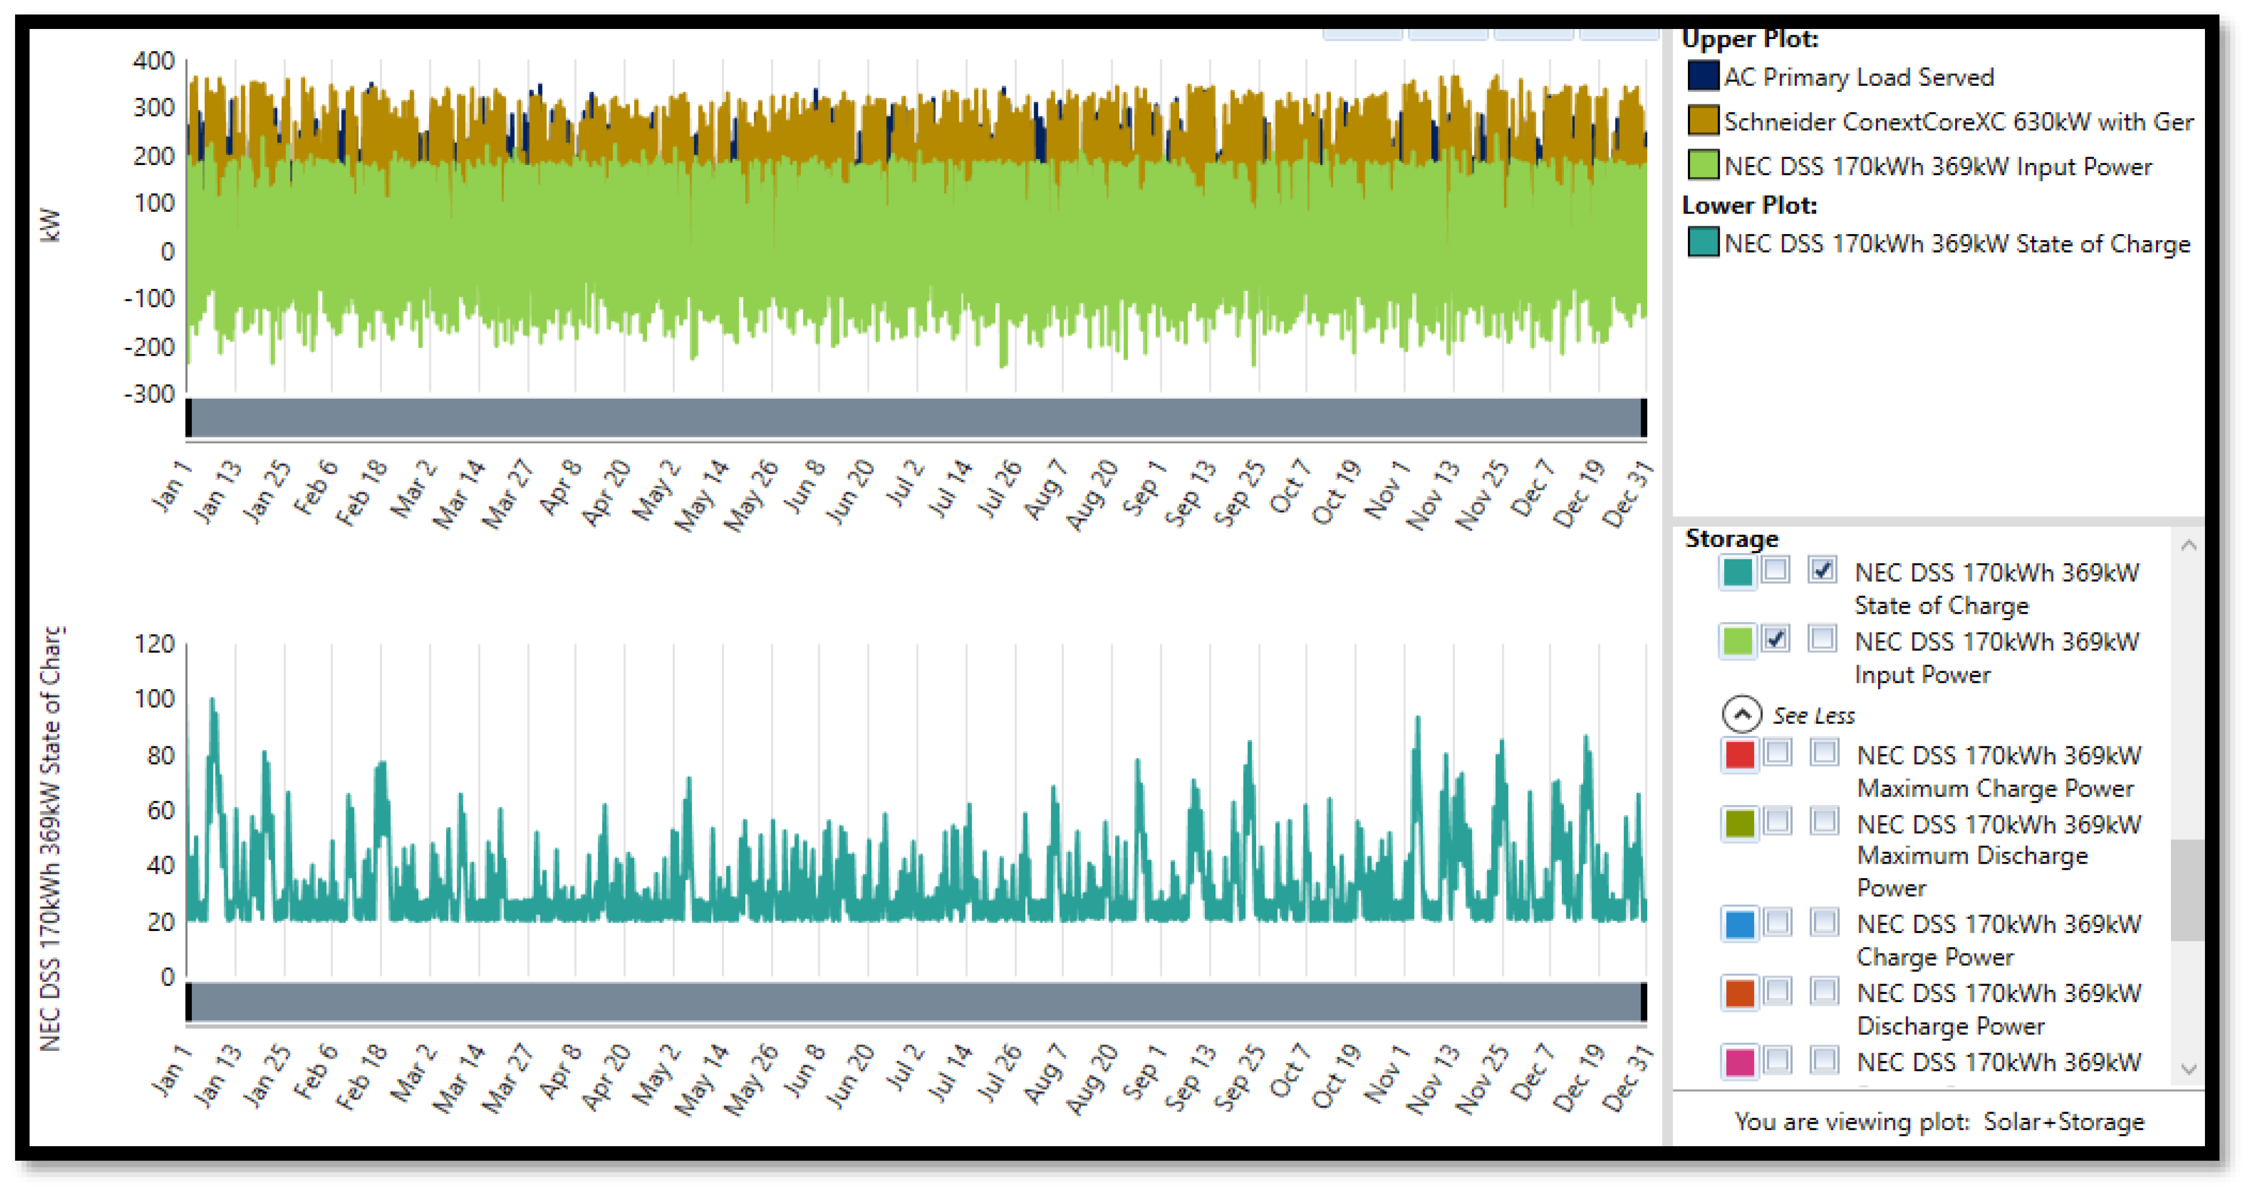The height and width of the screenshot is (1188, 2244).
Task: Click left handle of upper plot range slider
Action: point(189,418)
